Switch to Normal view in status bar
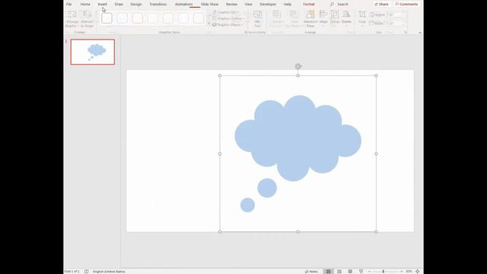This screenshot has width=487, height=274. 328,271
